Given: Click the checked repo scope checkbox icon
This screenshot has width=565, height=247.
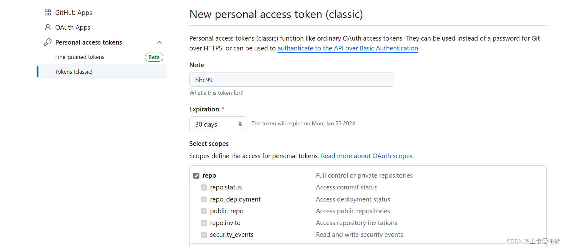Looking at the screenshot, I should 196,175.
